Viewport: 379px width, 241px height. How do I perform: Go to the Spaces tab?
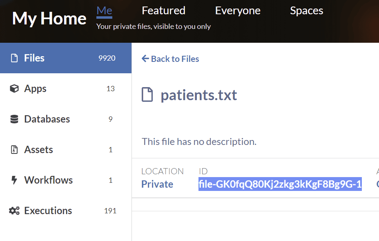tap(306, 11)
